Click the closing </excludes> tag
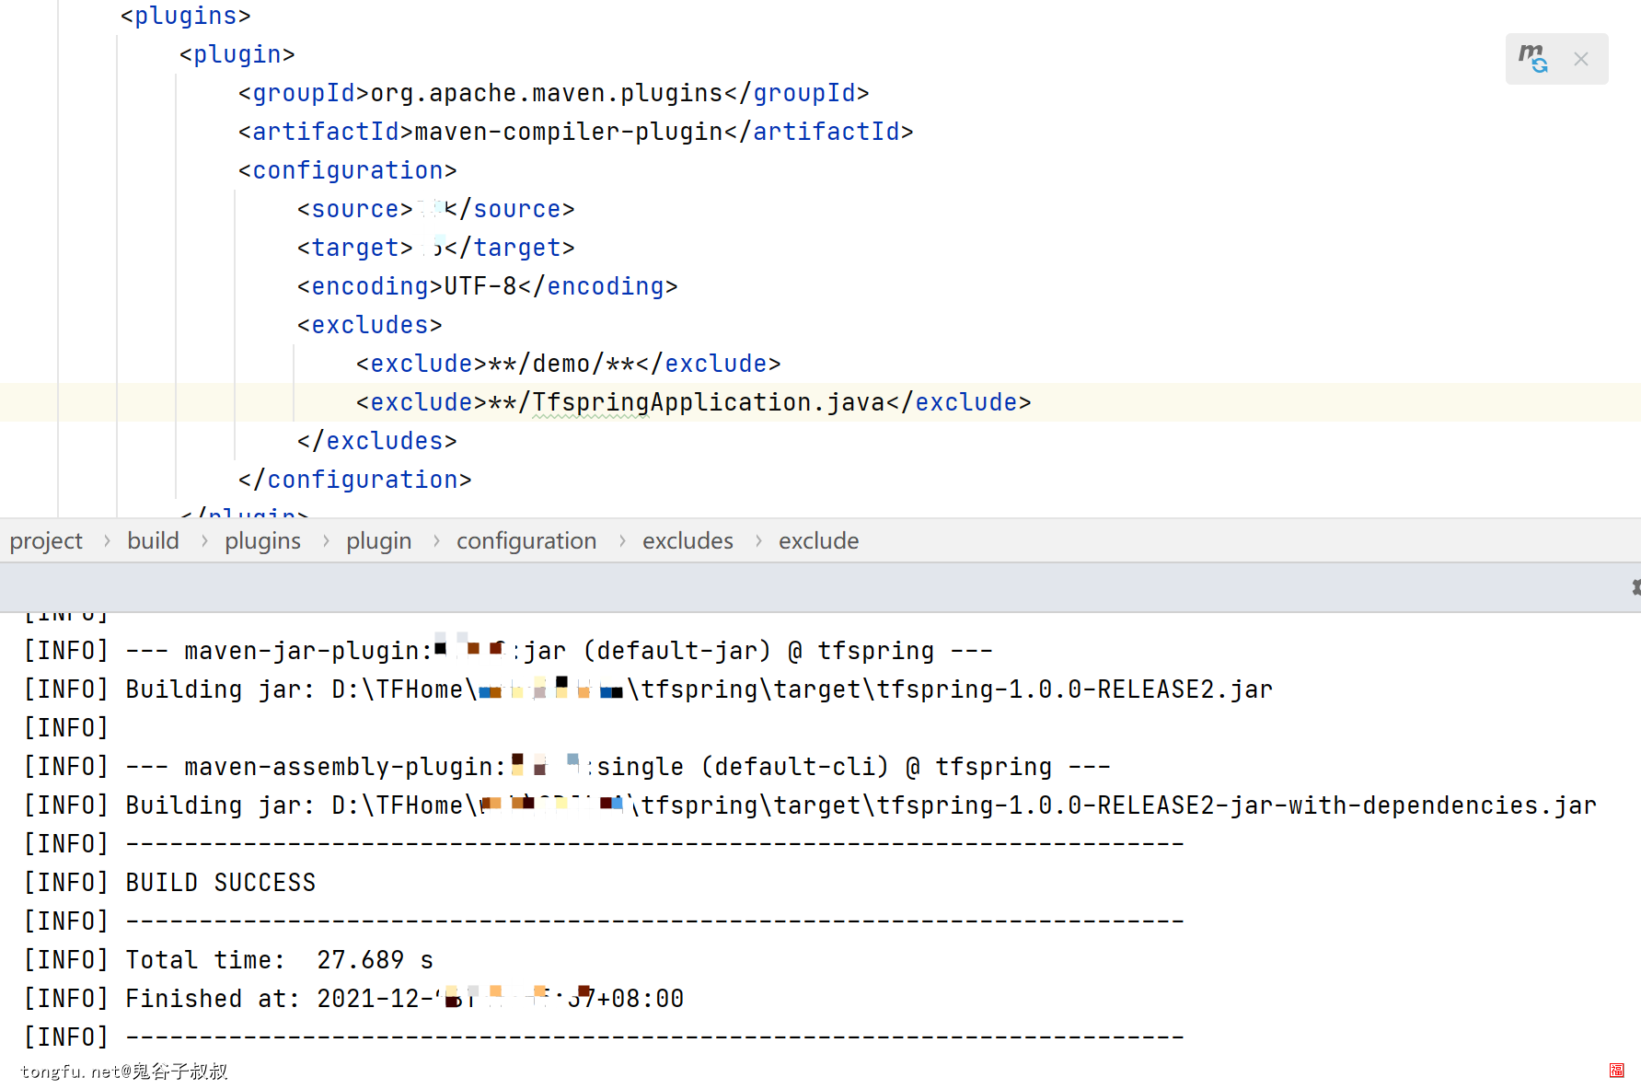The image size is (1641, 1089). pos(376,441)
